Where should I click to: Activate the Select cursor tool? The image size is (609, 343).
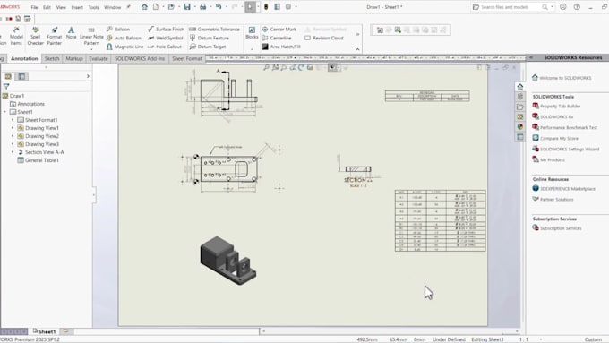251,7
